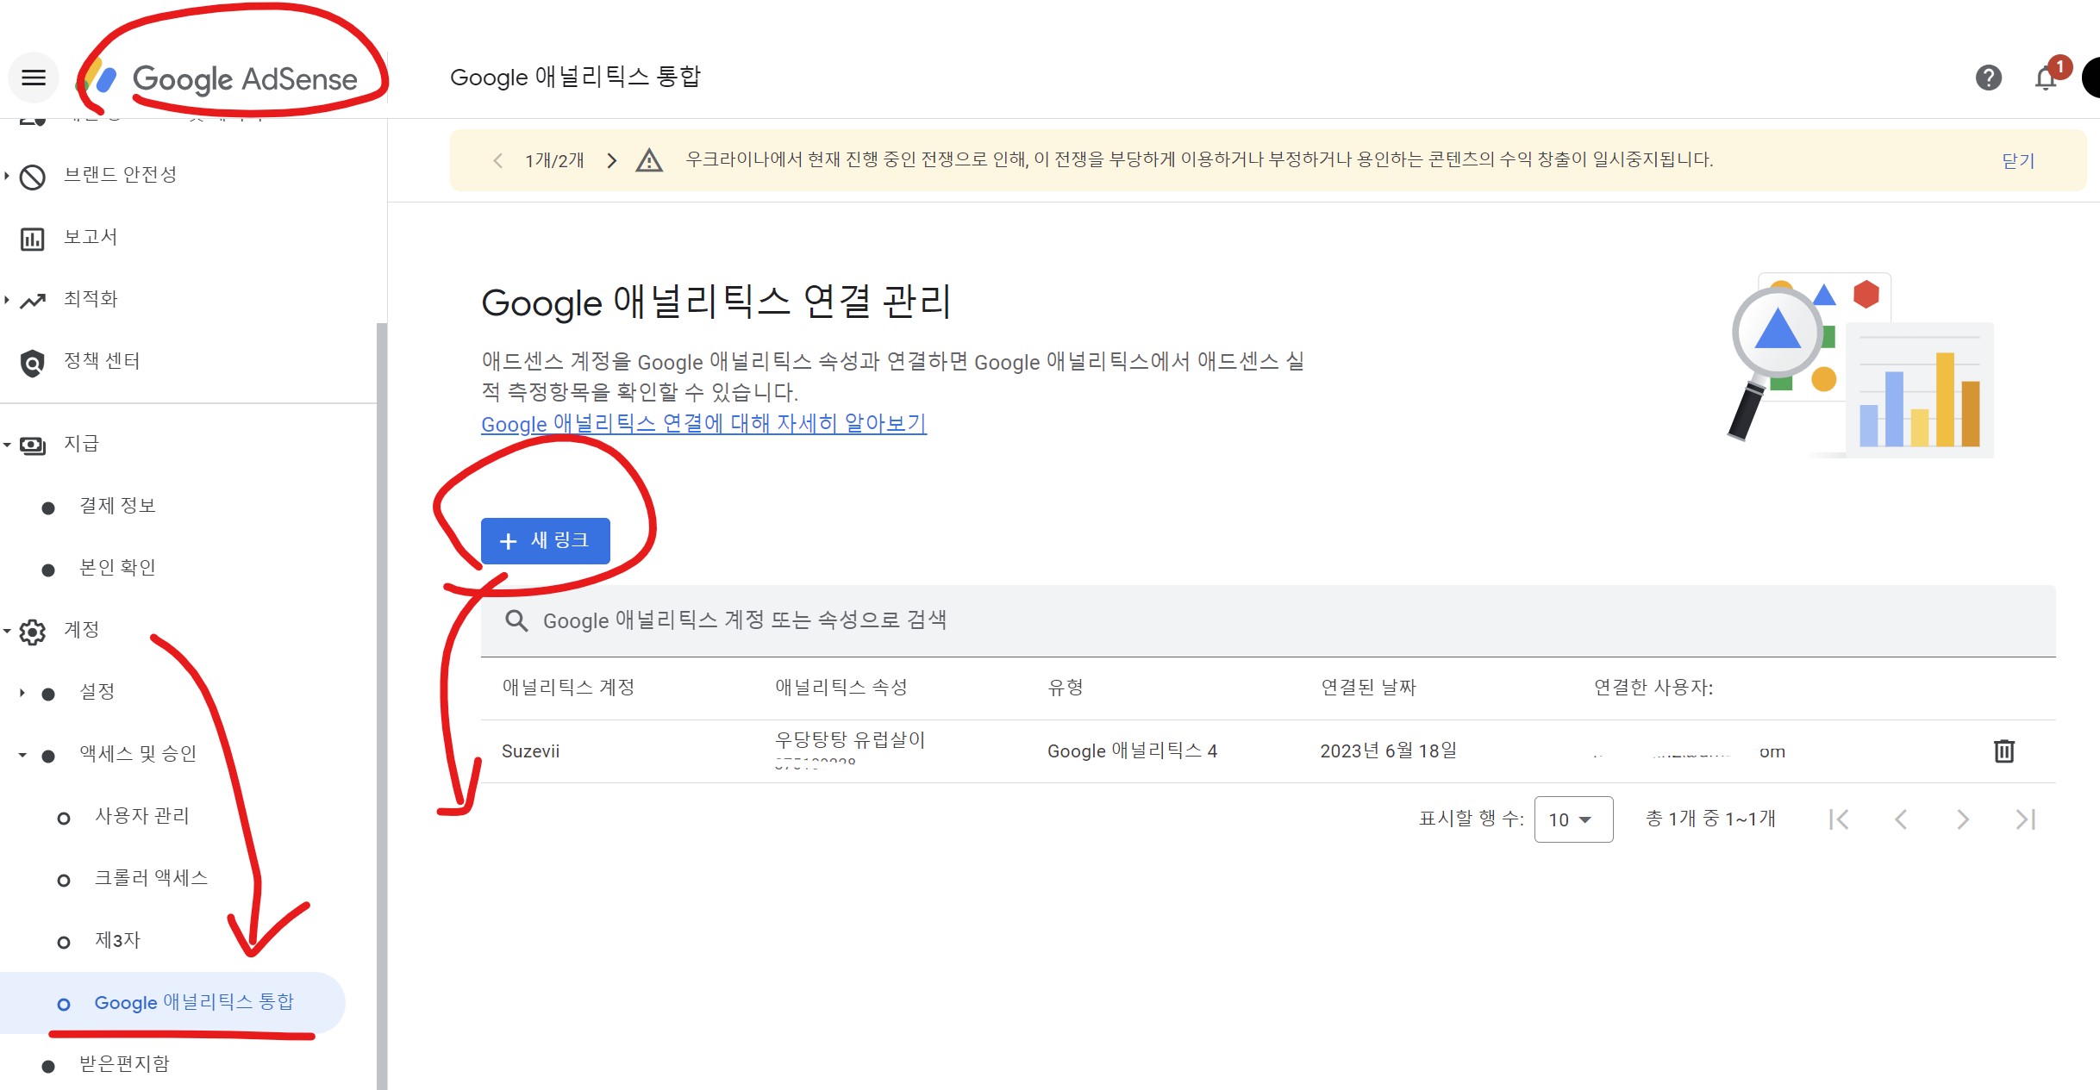Open rows-per-page dropdown showing 10
The width and height of the screenshot is (2100, 1090).
[1572, 819]
